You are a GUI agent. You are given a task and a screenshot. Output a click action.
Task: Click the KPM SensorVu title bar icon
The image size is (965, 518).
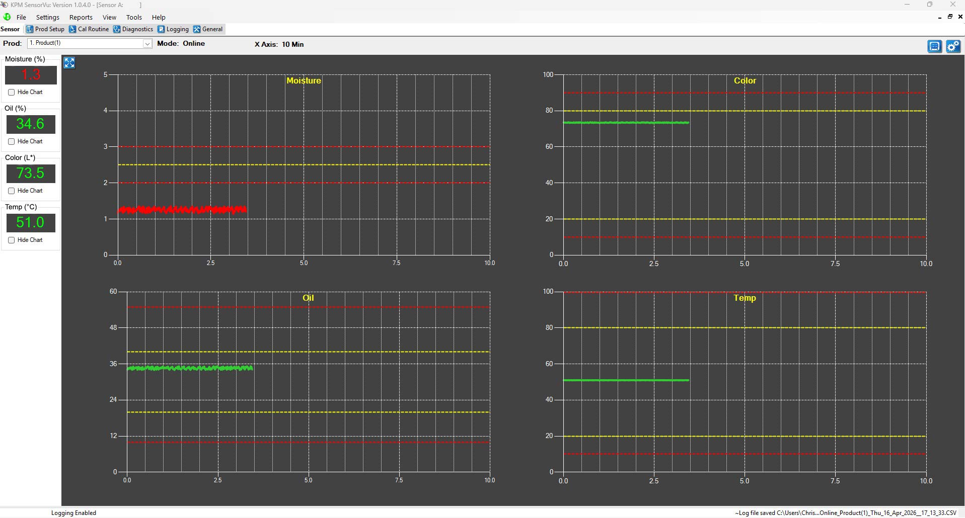5,5
